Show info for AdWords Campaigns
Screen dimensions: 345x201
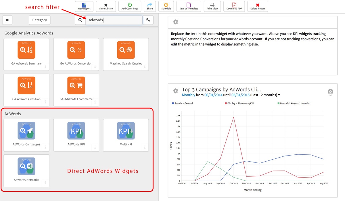tap(45, 147)
